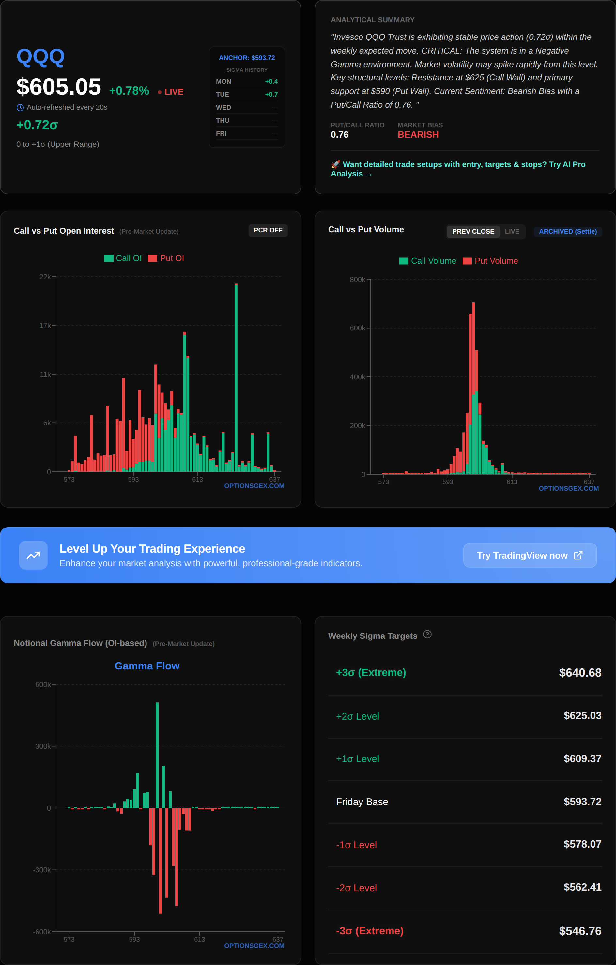The image size is (616, 965).
Task: Switch volume chart to PREV CLOSE
Action: coord(473,231)
